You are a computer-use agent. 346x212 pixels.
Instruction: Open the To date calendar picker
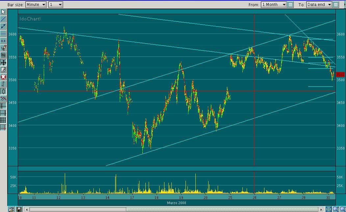click(x=335, y=5)
